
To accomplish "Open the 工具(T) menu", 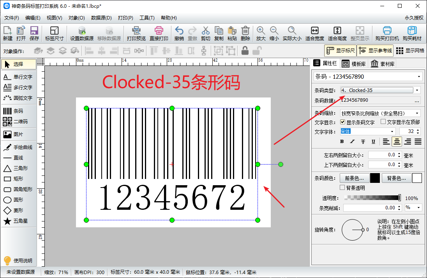I will tap(147, 18).
